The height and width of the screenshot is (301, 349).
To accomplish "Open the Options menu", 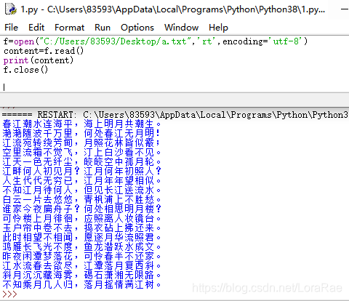I will click(x=137, y=28).
